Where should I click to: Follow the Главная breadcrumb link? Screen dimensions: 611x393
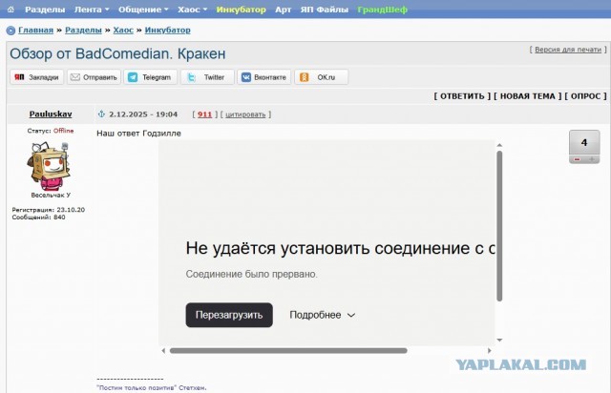35,30
